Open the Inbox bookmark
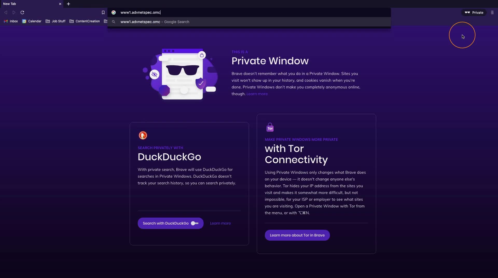Image resolution: width=498 pixels, height=278 pixels. (11, 21)
